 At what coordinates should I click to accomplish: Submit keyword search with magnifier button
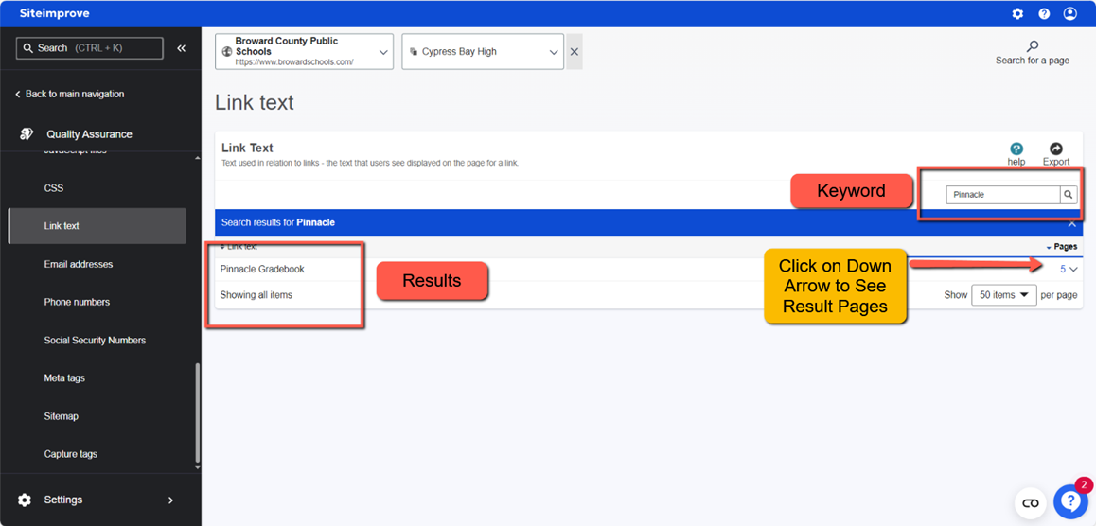[1069, 195]
